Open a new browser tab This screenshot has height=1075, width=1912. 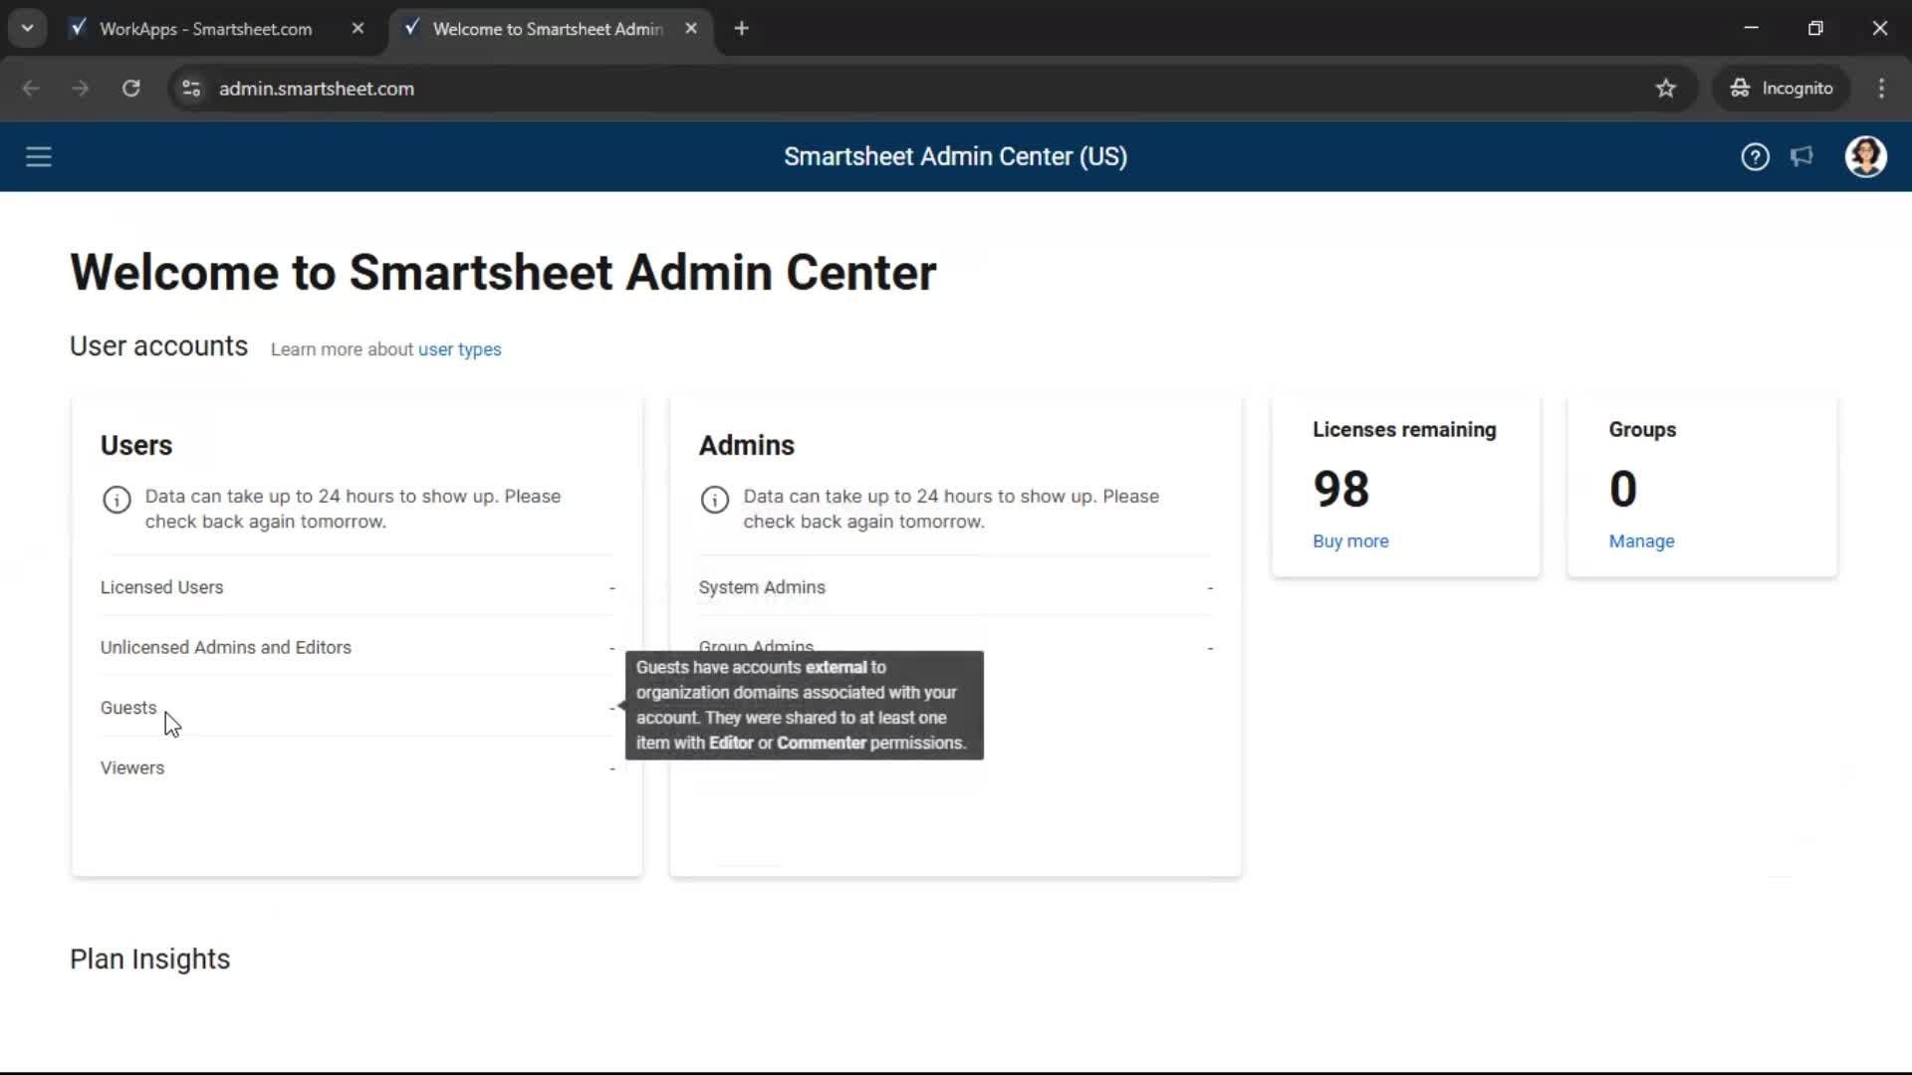(x=742, y=28)
